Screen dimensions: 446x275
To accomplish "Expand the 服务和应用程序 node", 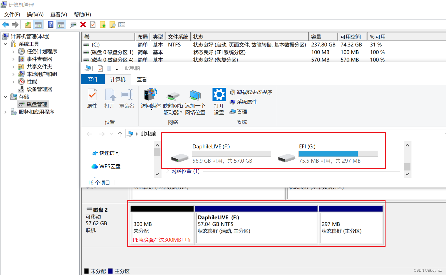I will coord(5,112).
